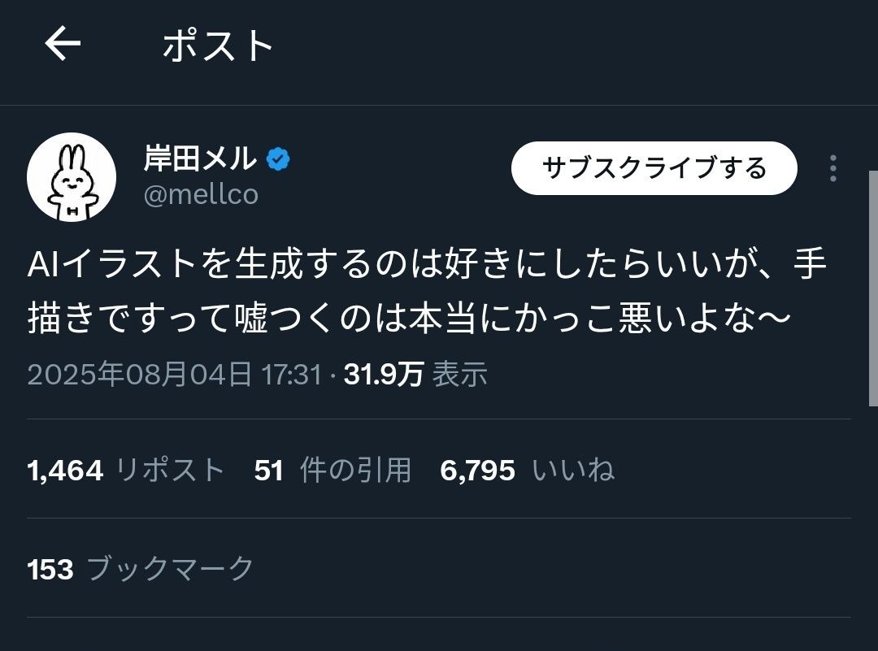Tap the 表示 views label
The height and width of the screenshot is (651, 878).
tap(459, 374)
